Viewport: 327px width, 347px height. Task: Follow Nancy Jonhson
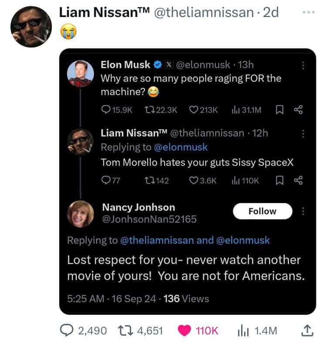262,211
